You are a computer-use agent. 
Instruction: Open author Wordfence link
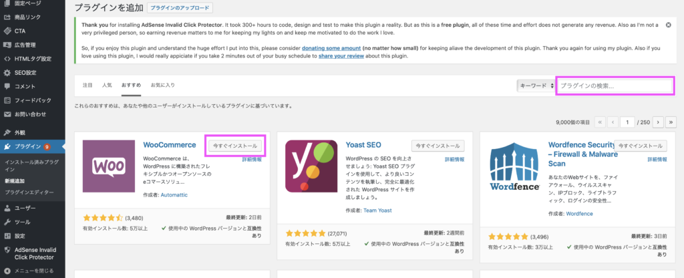579,214
